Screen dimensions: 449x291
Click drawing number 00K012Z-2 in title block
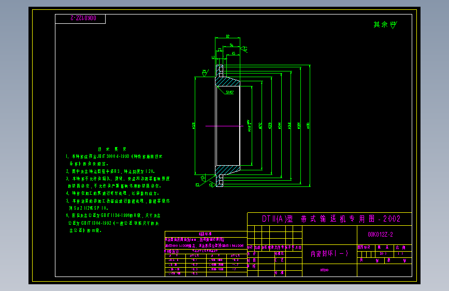tap(380, 235)
